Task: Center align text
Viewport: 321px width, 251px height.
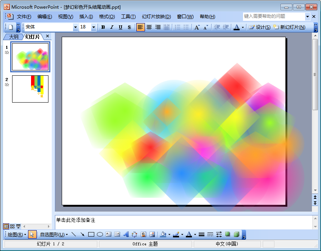Action: [x=149, y=27]
